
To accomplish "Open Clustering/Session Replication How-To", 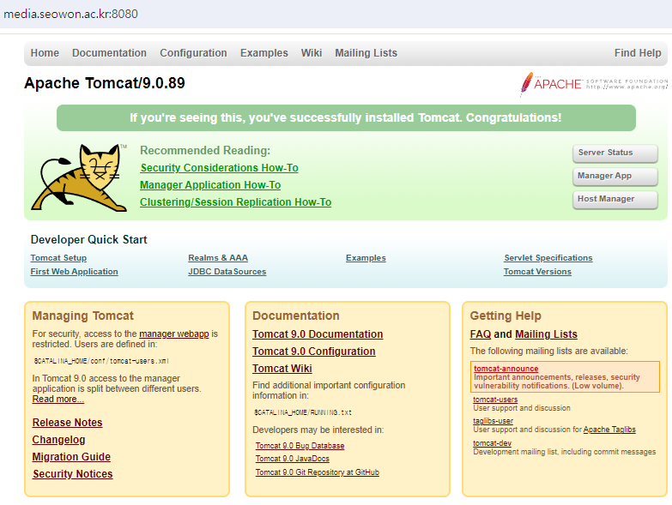I will pyautogui.click(x=235, y=202).
